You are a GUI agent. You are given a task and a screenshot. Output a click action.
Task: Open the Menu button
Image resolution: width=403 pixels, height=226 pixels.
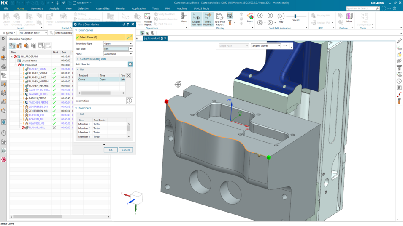pyautogui.click(x=8, y=33)
